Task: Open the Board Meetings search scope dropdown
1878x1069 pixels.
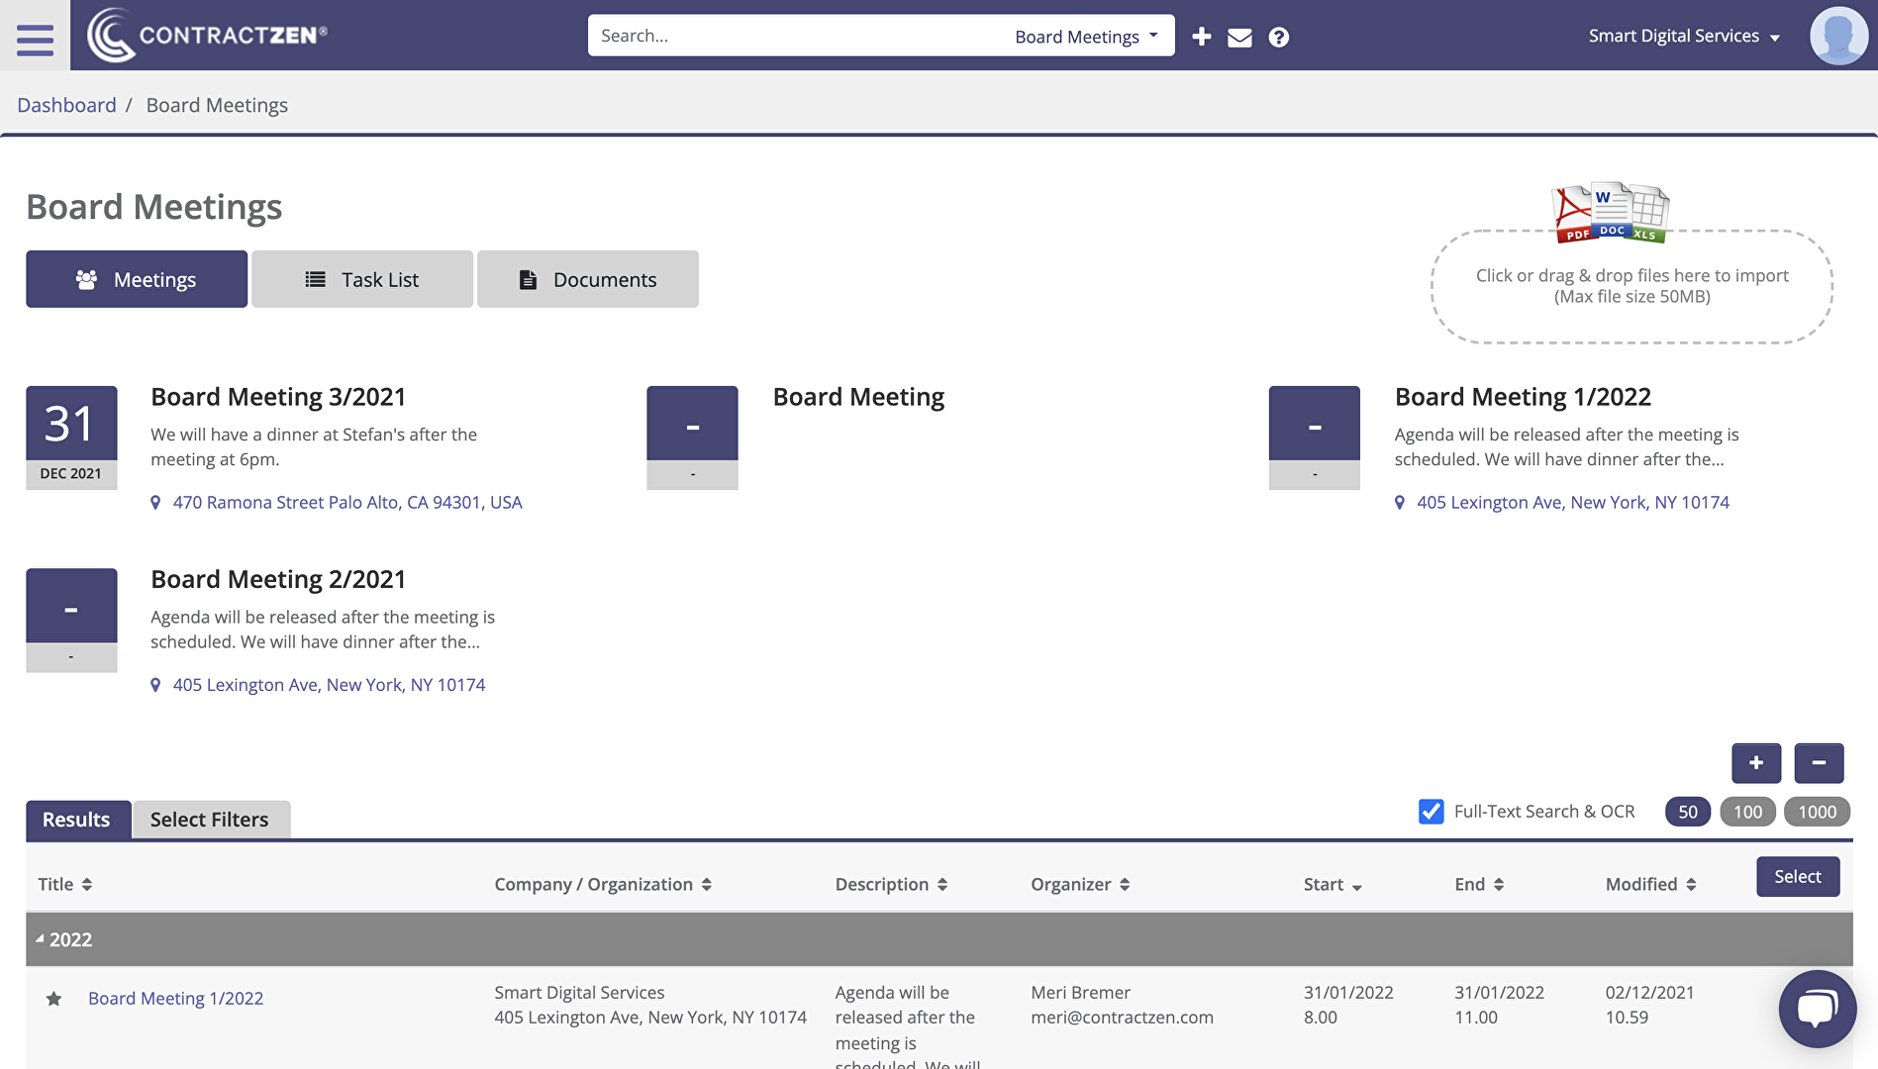Action: pos(1086,37)
